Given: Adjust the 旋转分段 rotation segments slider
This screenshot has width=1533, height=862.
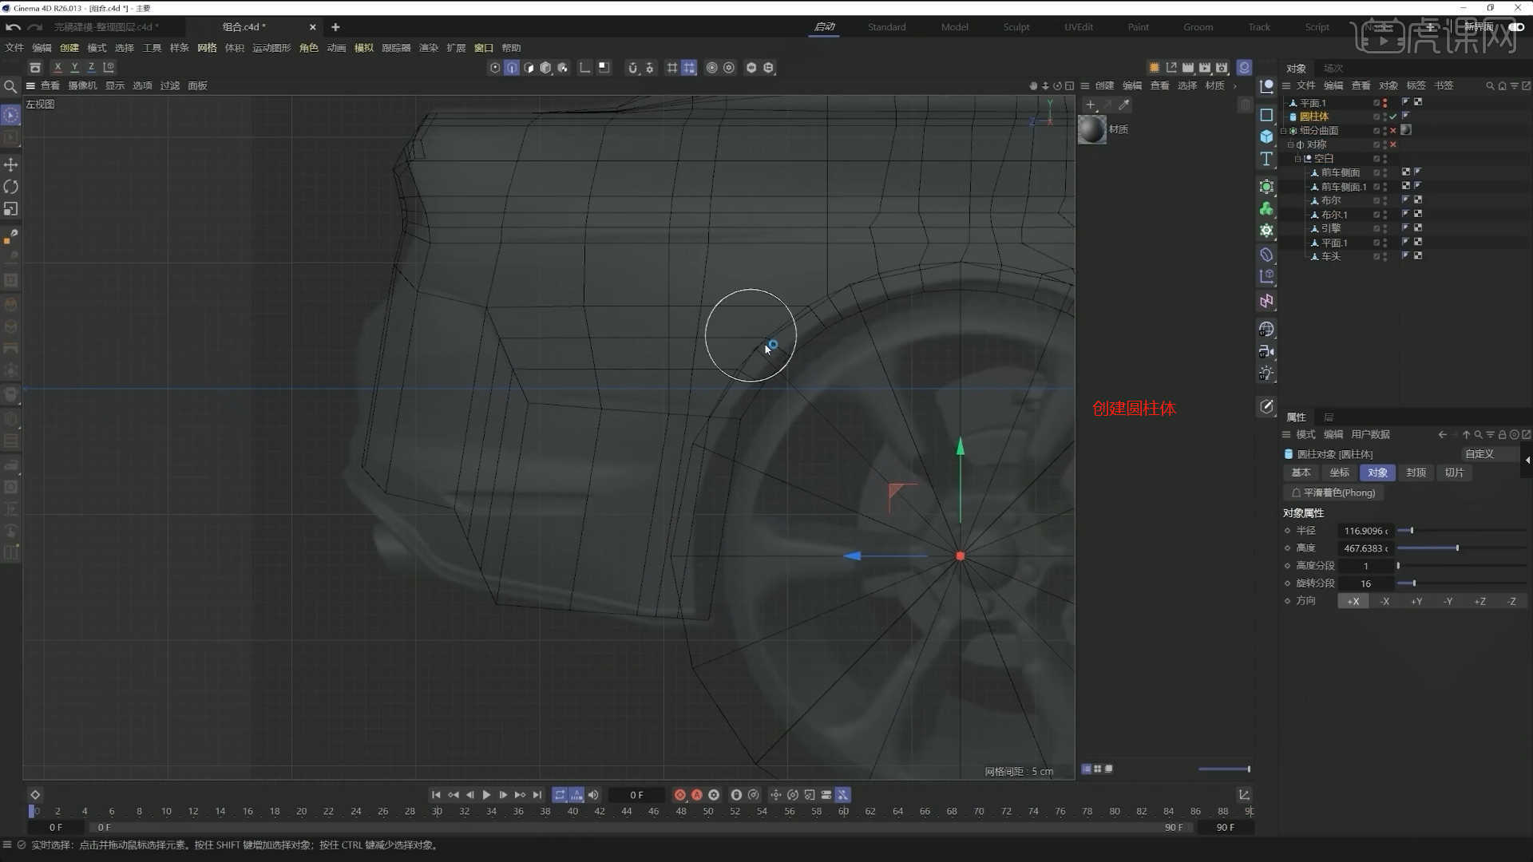Looking at the screenshot, I should click(1461, 583).
